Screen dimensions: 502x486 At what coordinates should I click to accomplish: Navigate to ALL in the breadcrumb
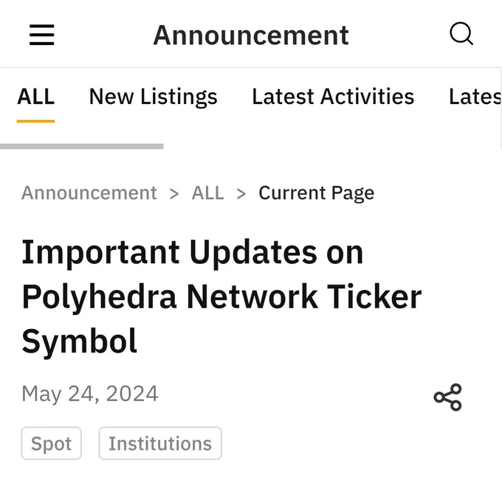pos(207,192)
